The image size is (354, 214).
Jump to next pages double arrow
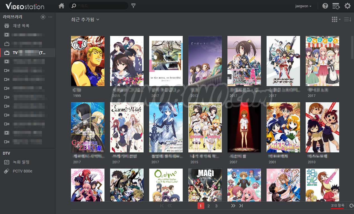[x=233, y=206]
